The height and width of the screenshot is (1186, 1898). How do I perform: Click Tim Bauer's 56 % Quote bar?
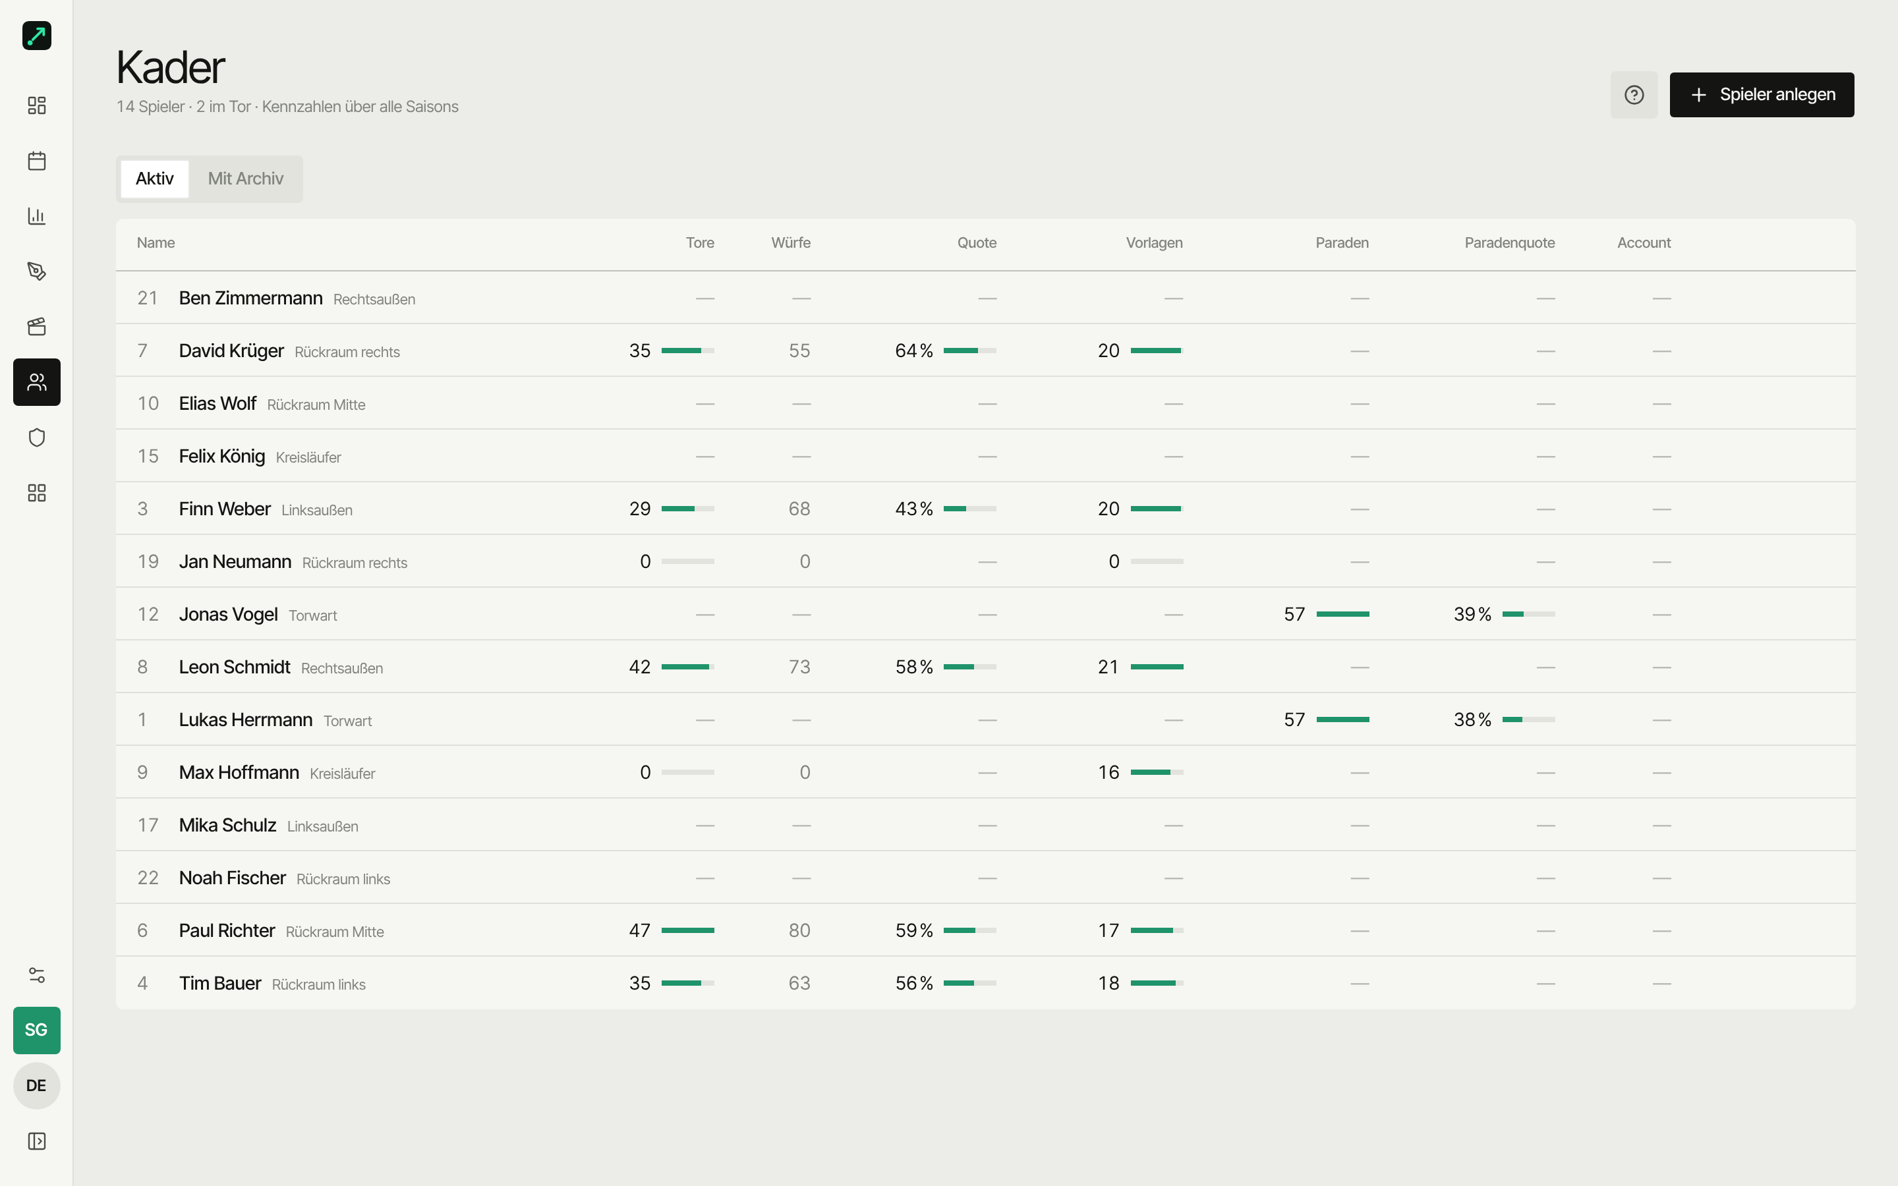[x=969, y=983]
